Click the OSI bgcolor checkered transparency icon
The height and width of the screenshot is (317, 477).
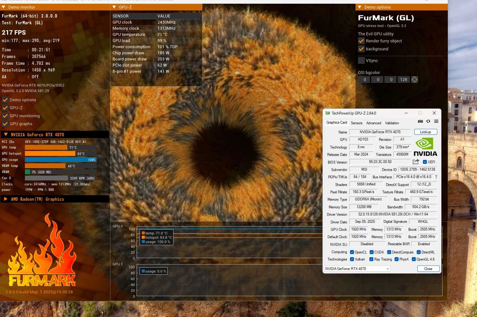tap(415, 80)
